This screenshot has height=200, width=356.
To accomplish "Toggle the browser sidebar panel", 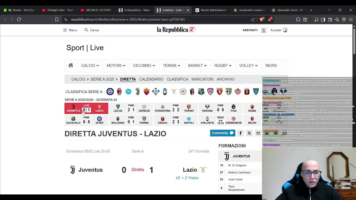I will coord(323,19).
